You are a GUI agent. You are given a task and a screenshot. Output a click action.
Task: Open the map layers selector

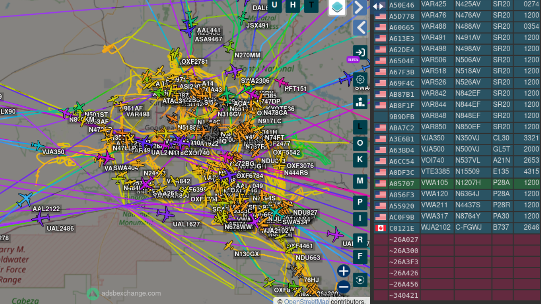(337, 7)
